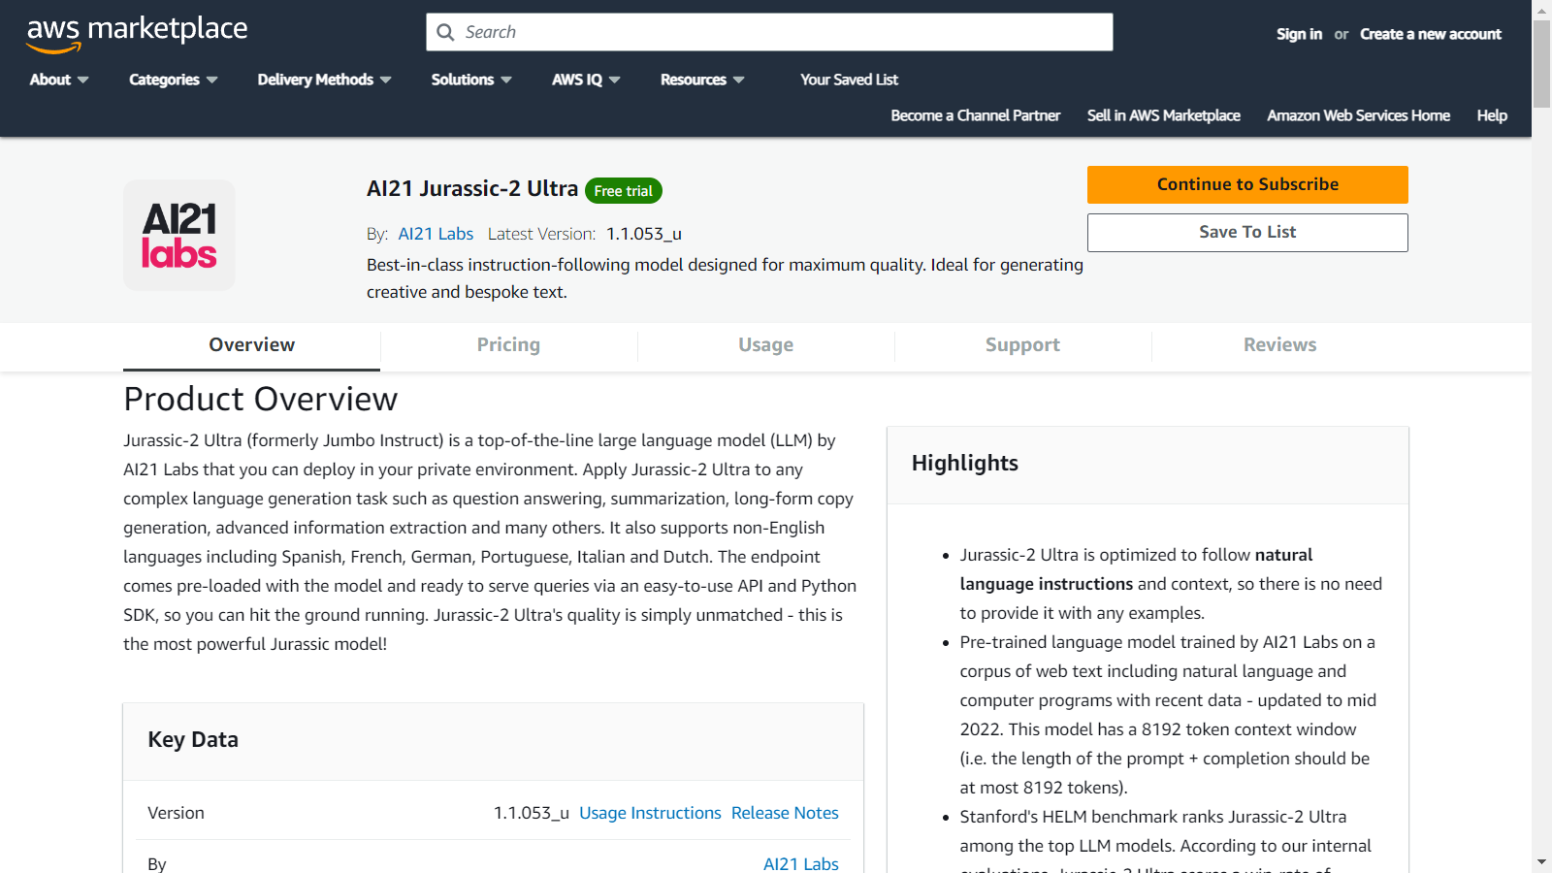The image size is (1552, 873).
Task: Open the Usage Instructions link
Action: (x=650, y=813)
